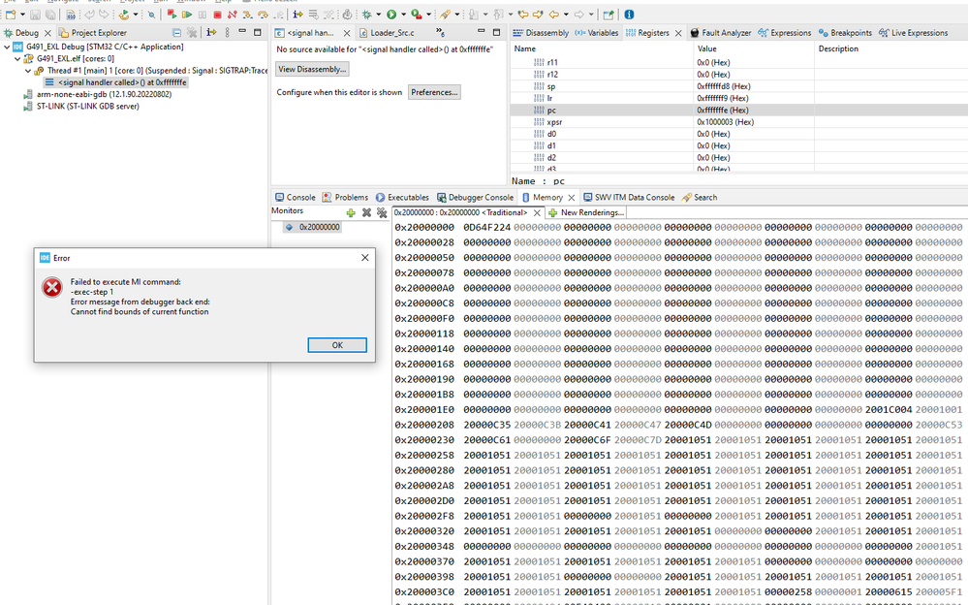Open the New item dropdown arrow

click(22, 15)
